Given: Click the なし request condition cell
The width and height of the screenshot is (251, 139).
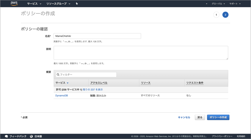Looking at the screenshot, I should (x=189, y=95).
